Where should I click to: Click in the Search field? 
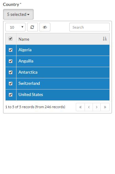90,27
